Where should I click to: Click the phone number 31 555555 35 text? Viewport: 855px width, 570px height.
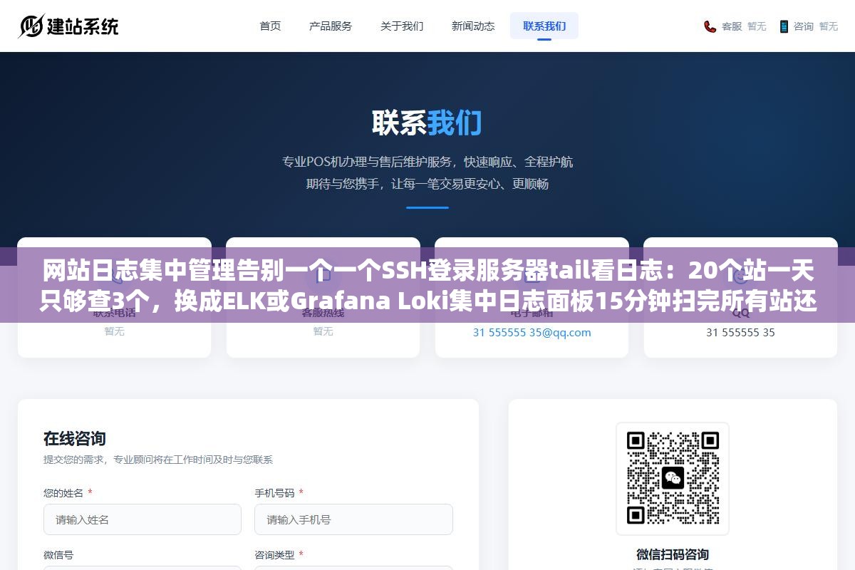(x=740, y=332)
